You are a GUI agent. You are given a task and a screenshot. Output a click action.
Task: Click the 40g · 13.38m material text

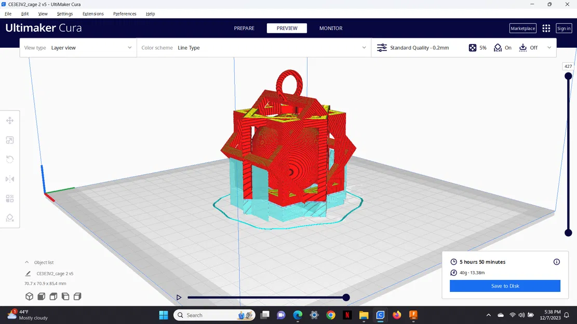click(x=472, y=273)
